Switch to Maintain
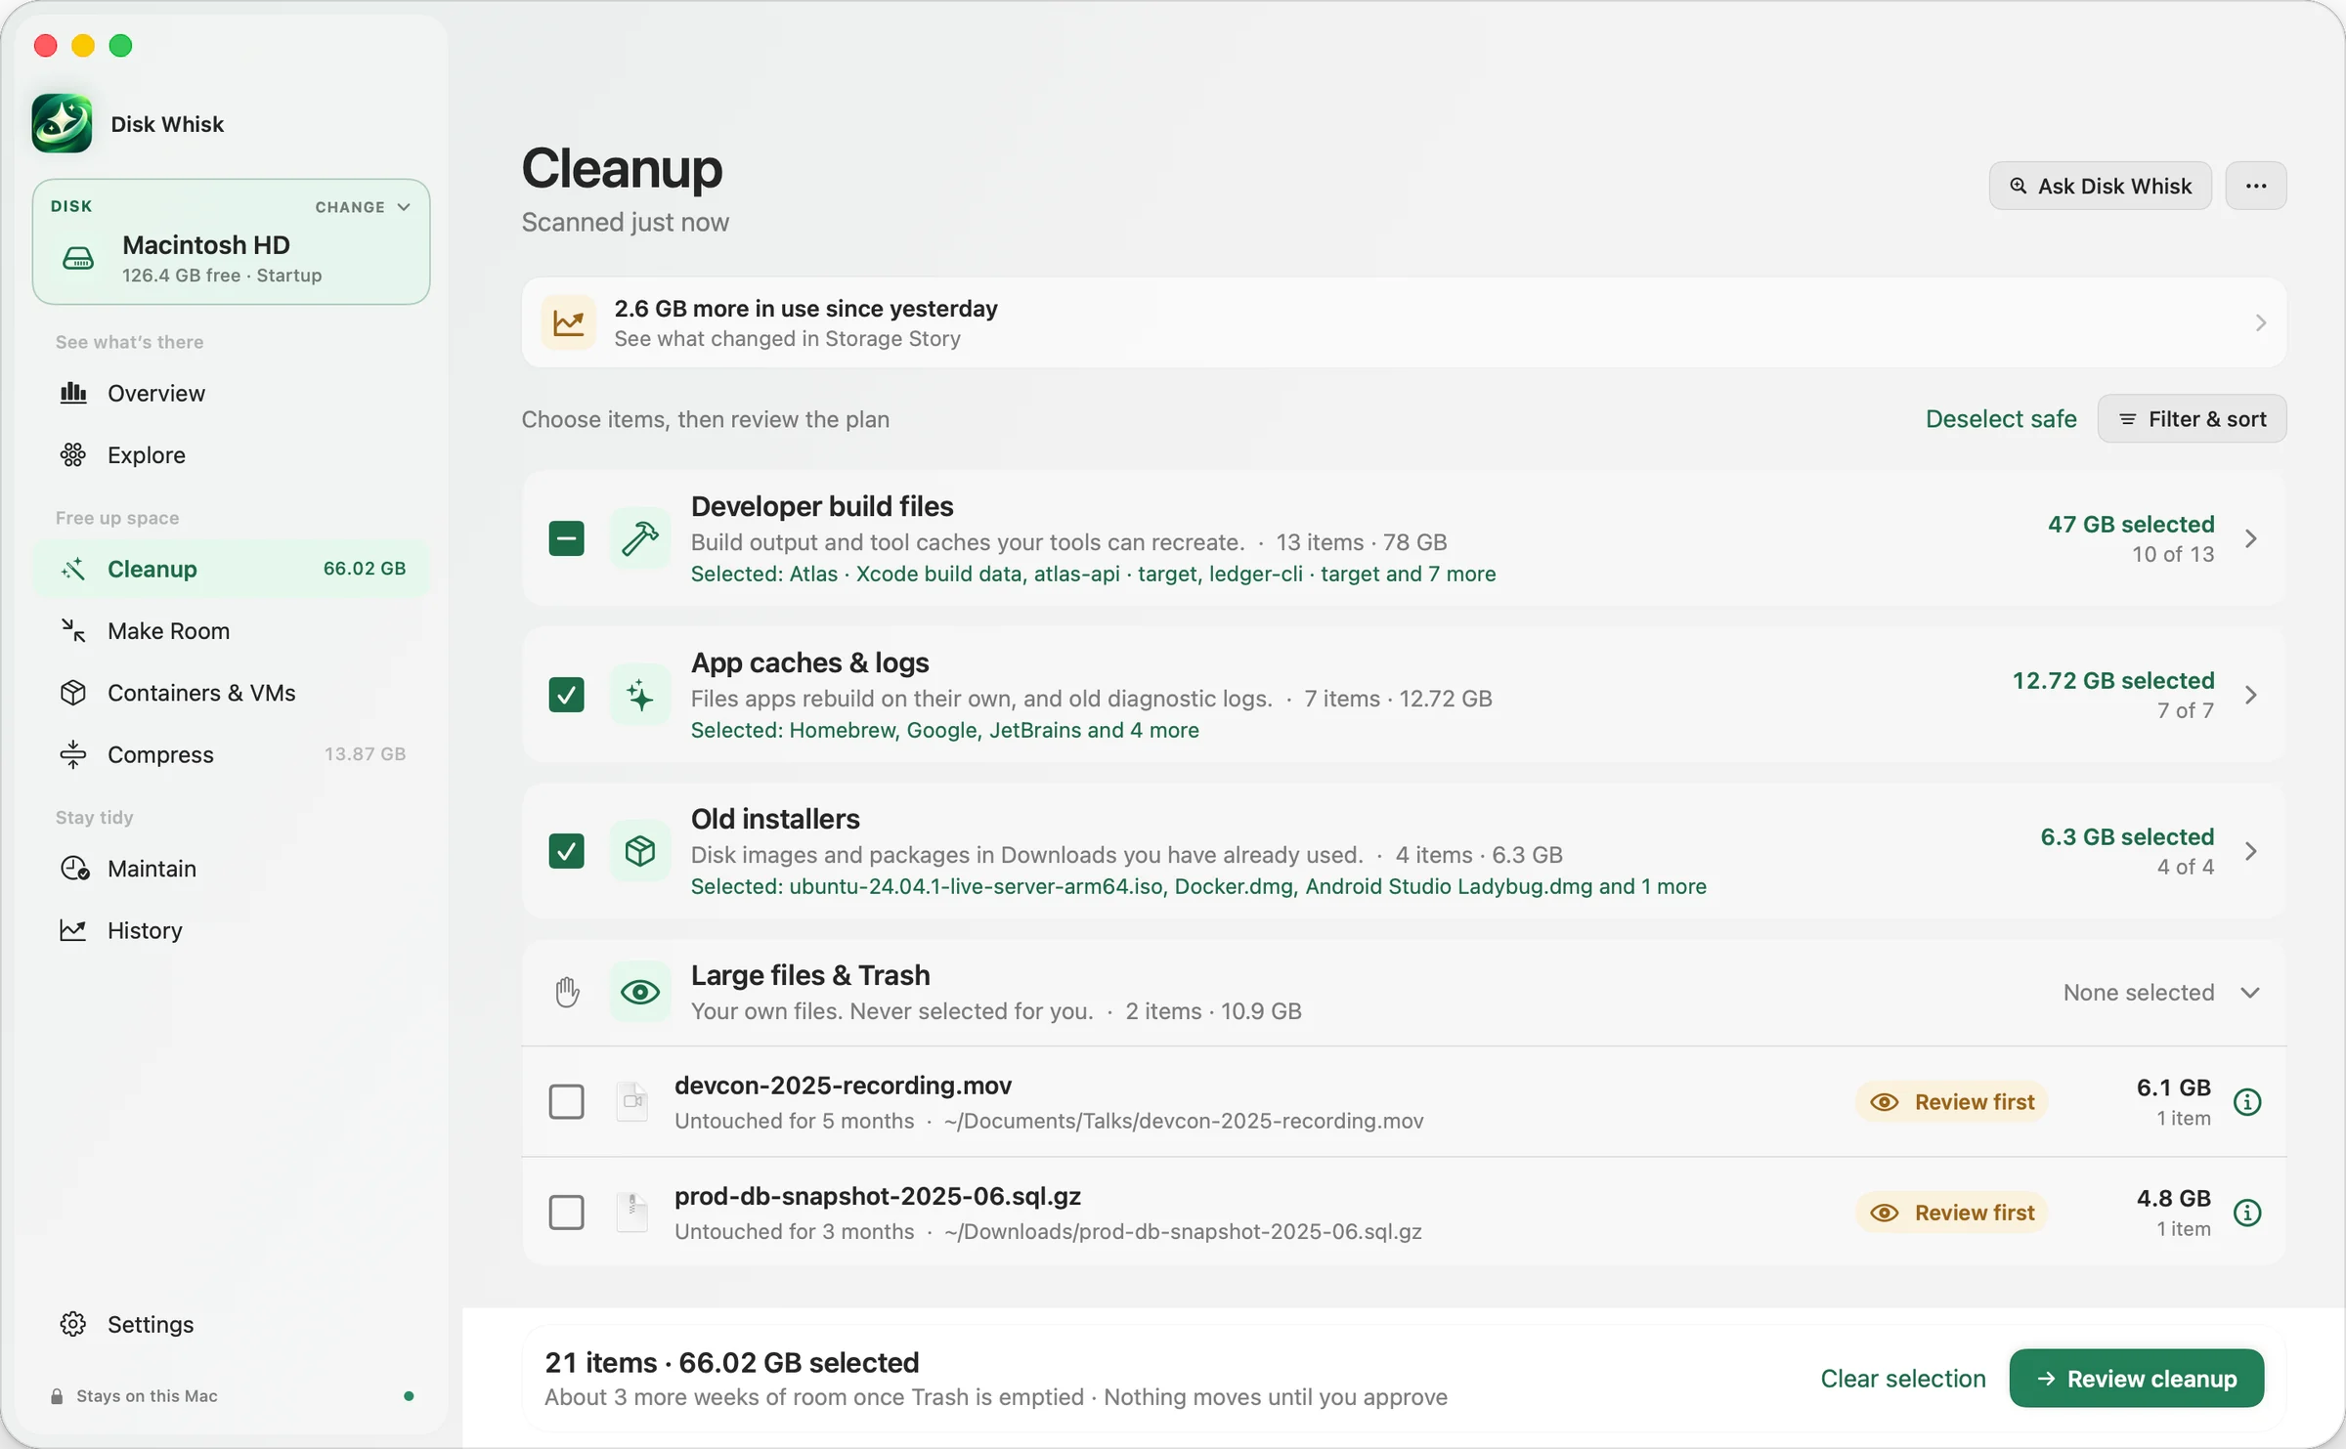 pos(232,868)
